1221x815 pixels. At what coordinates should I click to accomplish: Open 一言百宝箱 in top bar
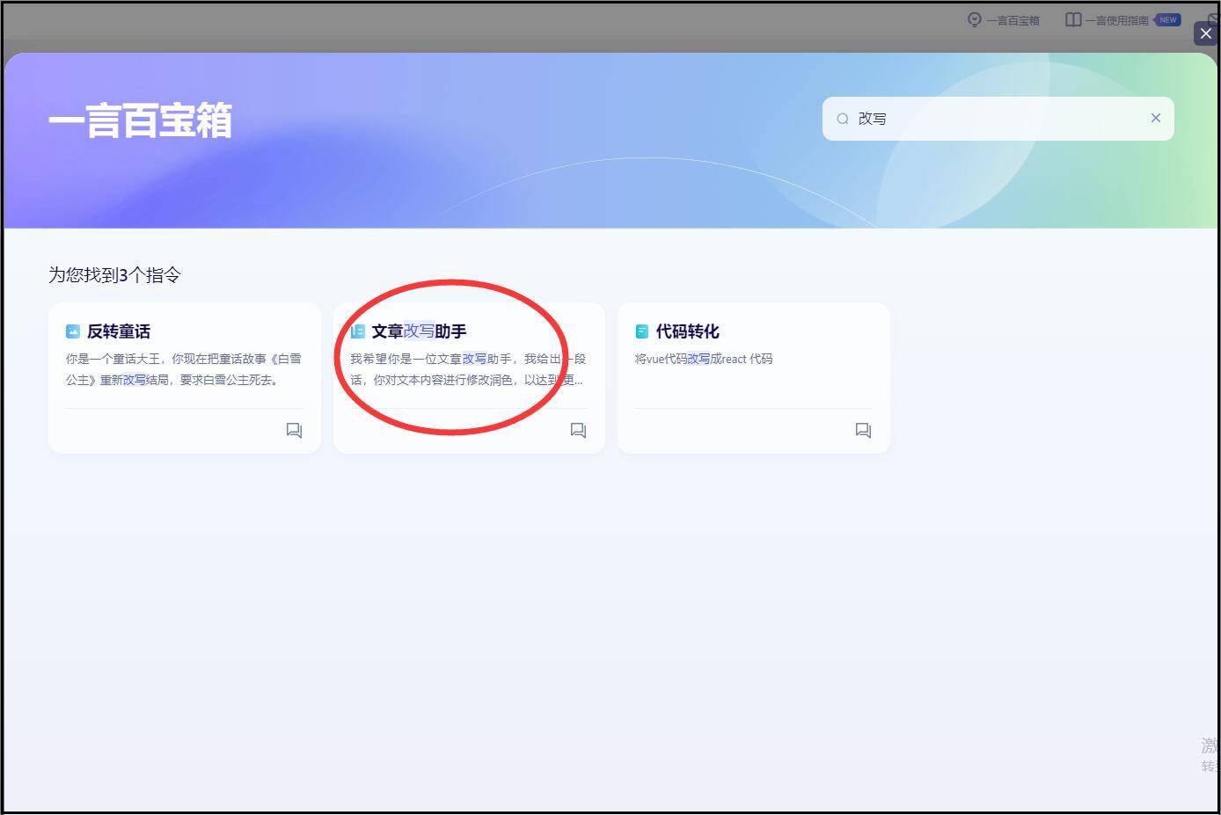[1003, 20]
